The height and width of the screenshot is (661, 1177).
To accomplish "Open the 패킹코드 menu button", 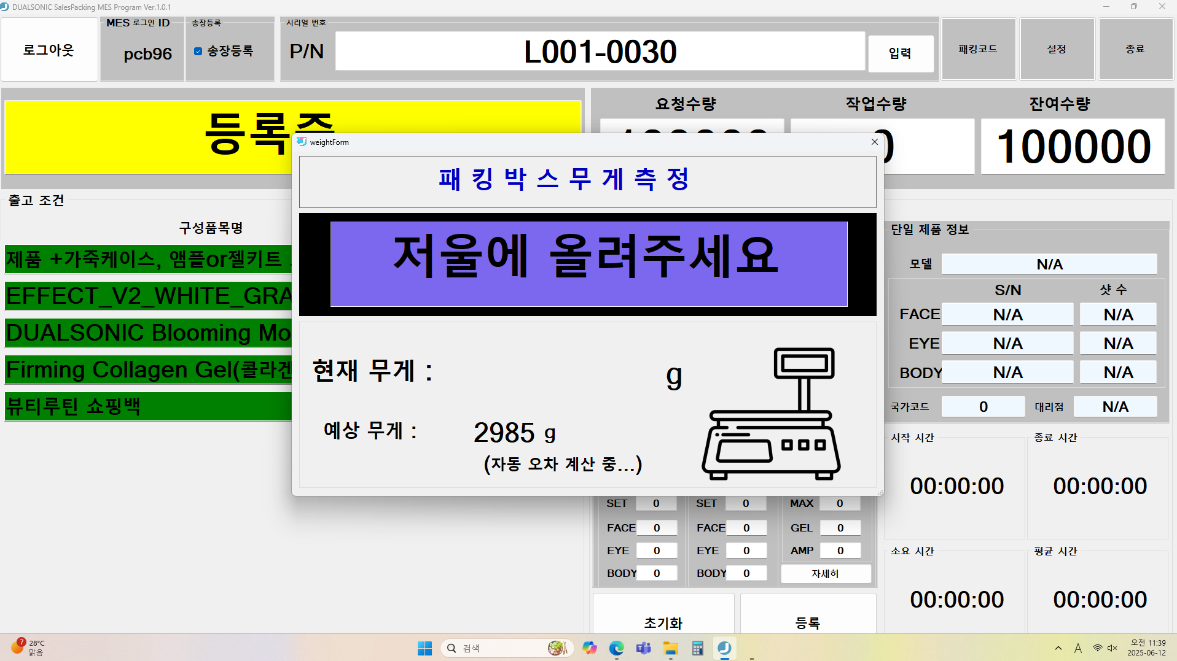I will (978, 49).
